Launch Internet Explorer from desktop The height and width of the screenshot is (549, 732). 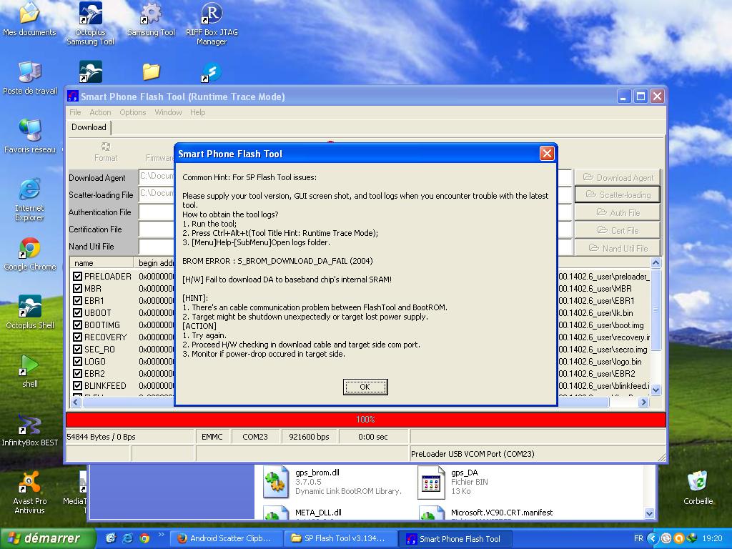coord(29,199)
